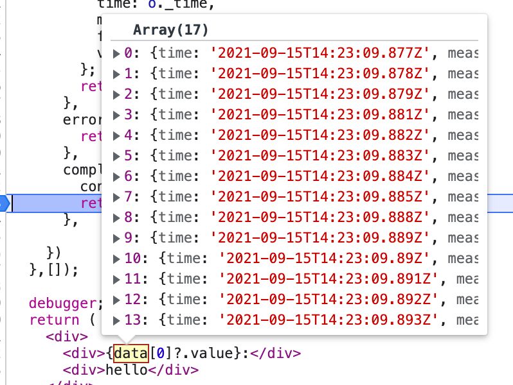Click the Array(17) popup header

click(x=170, y=30)
